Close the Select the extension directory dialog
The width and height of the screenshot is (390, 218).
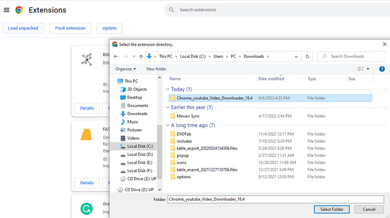(x=384, y=44)
